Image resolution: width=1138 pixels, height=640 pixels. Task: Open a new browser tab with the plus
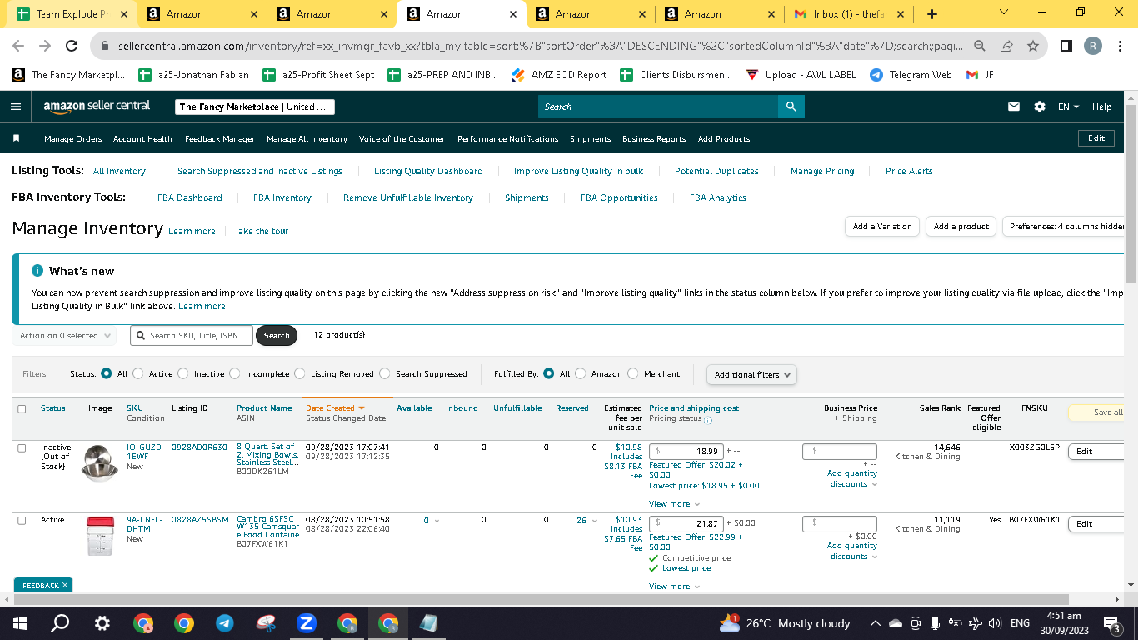932,14
